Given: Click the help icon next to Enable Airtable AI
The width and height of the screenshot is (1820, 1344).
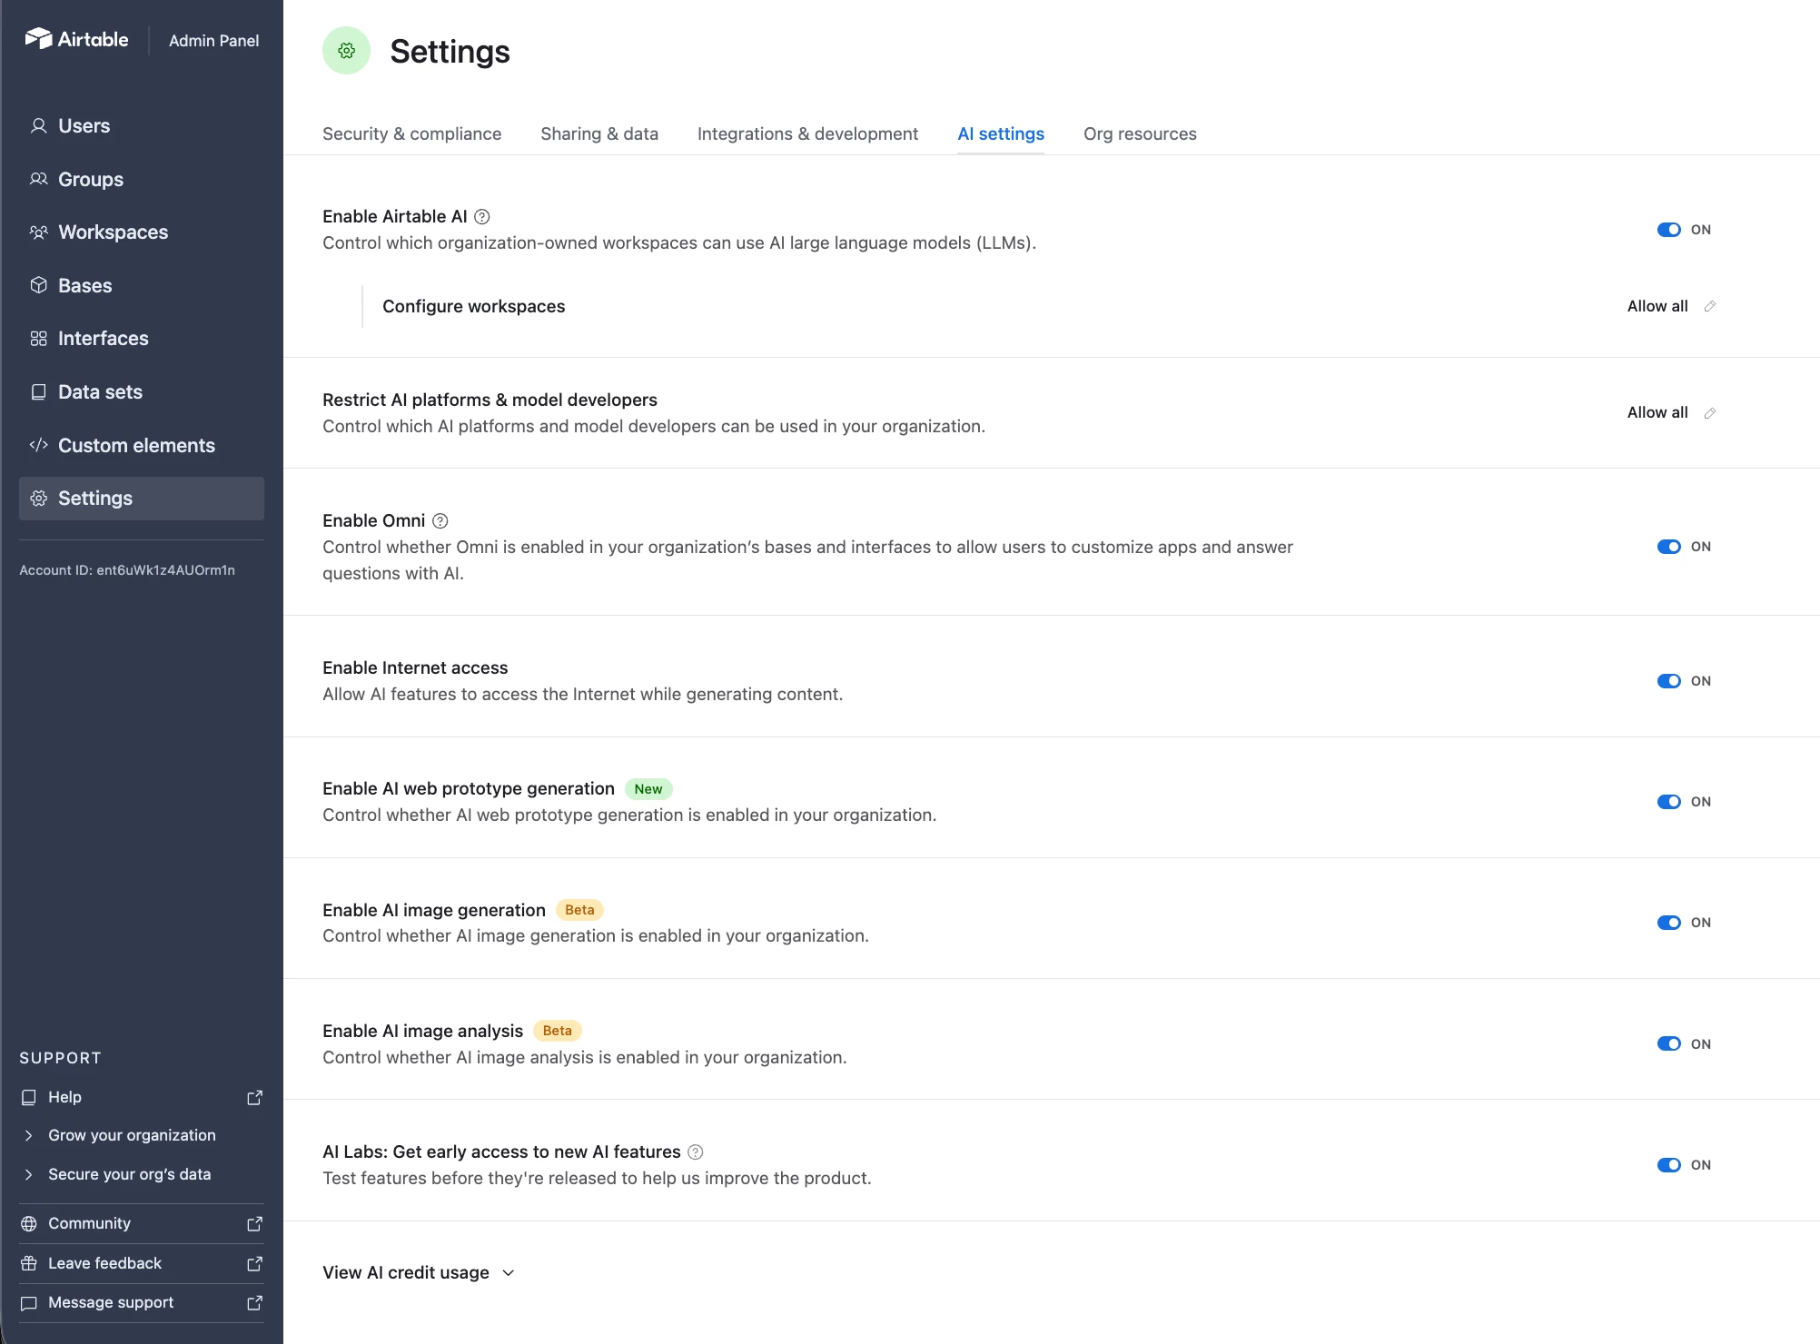Looking at the screenshot, I should pyautogui.click(x=482, y=217).
